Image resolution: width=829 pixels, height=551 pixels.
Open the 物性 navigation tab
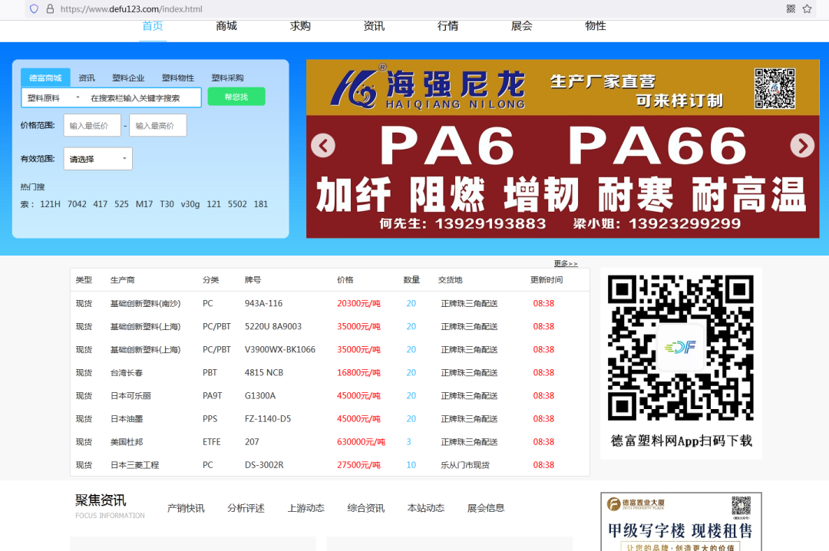(596, 26)
